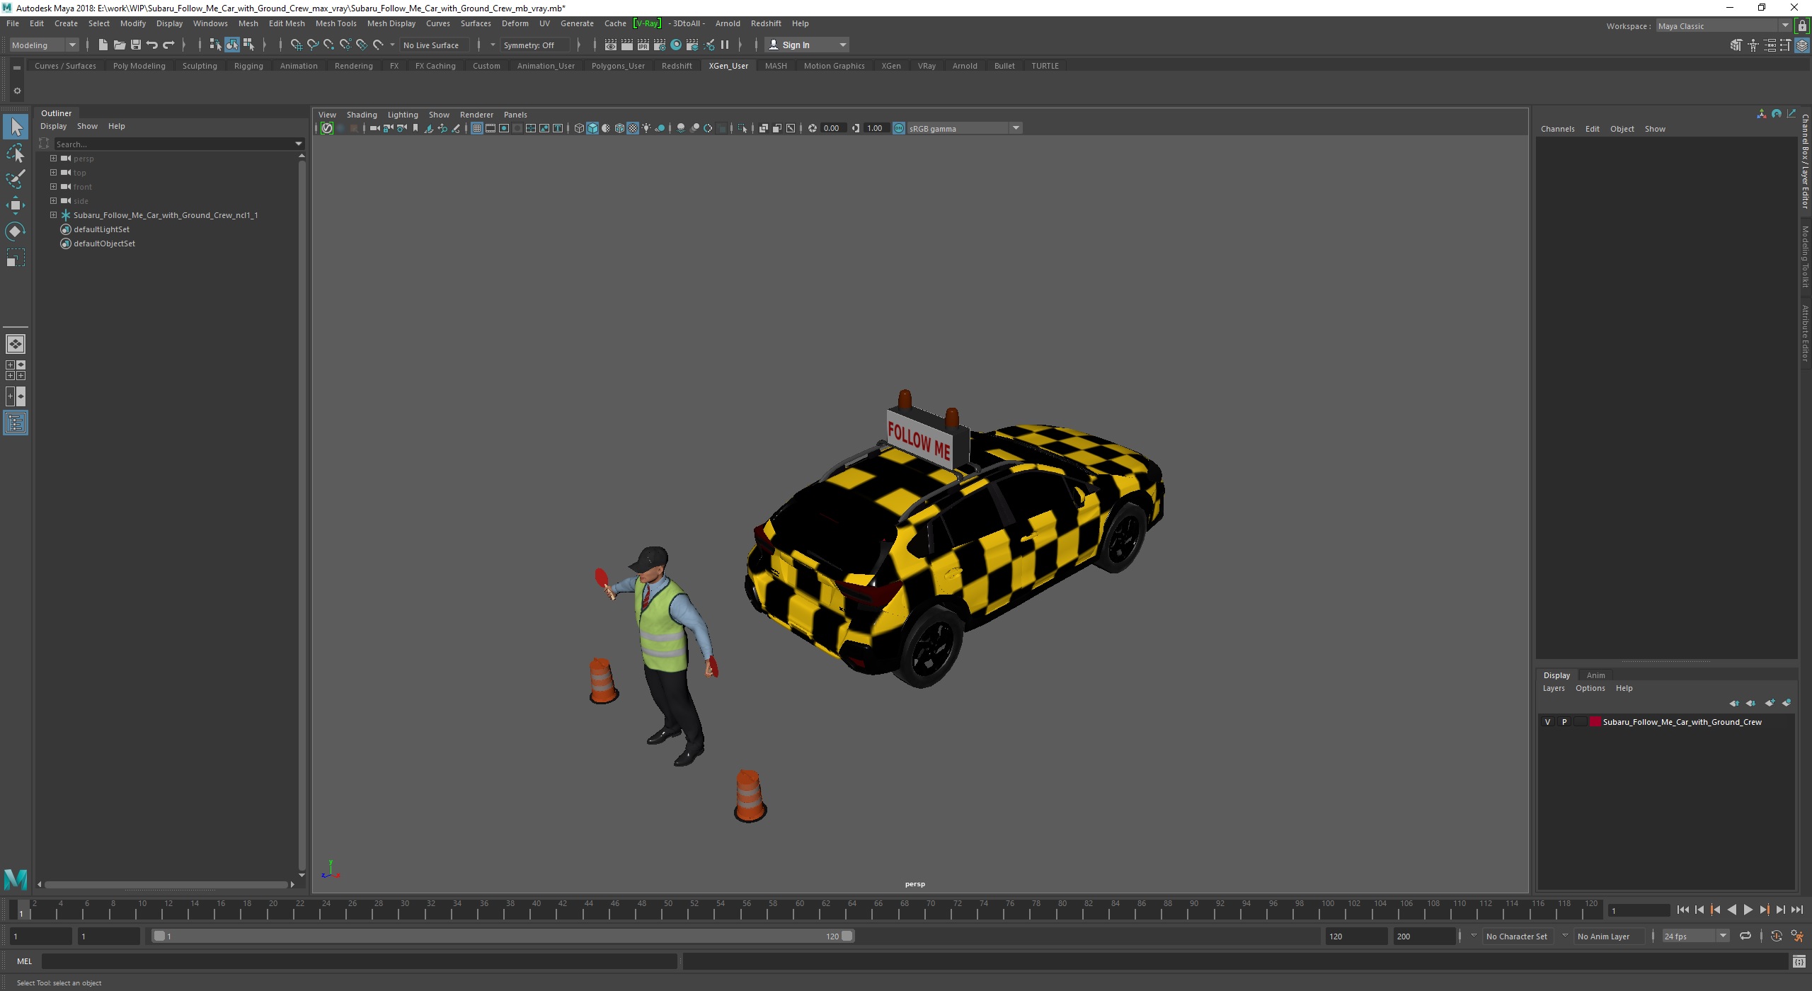Viewport: 1812px width, 991px height.
Task: Open the viewport Shading menu
Action: coord(361,115)
